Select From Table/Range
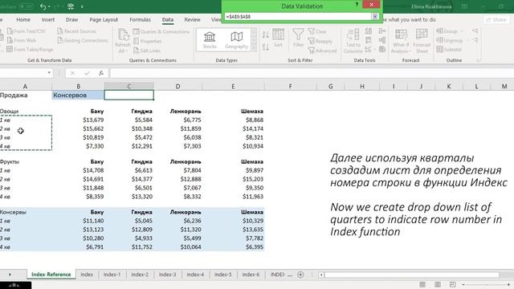The image size is (514, 289). 30,50
